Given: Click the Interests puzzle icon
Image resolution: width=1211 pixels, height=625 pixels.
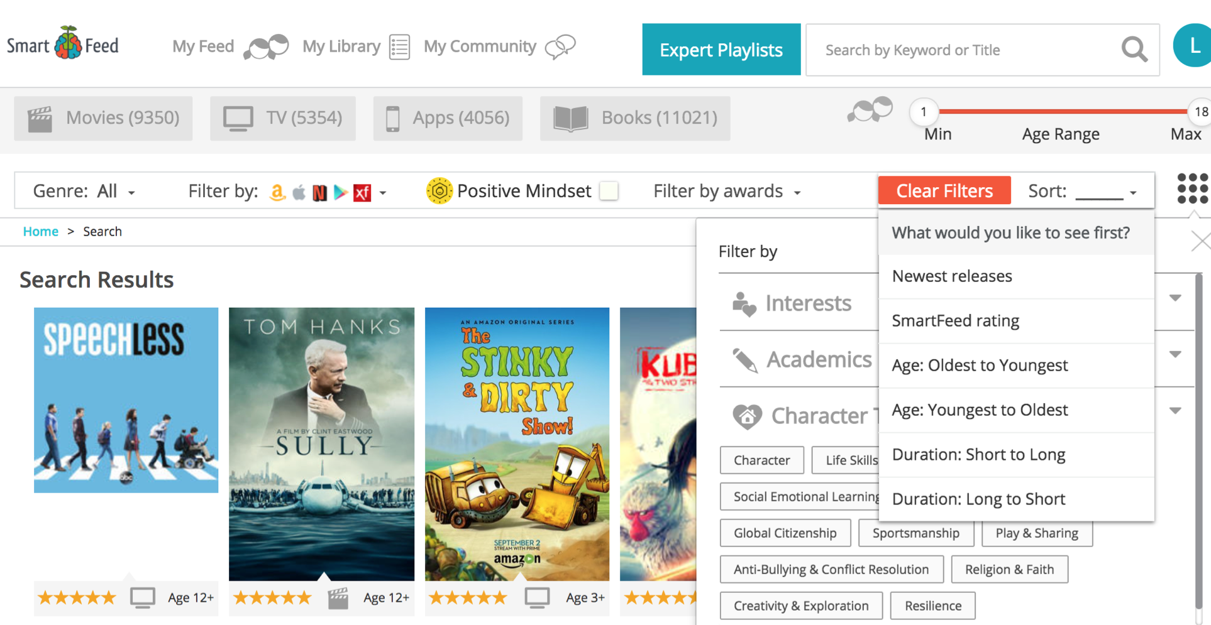Looking at the screenshot, I should [744, 304].
